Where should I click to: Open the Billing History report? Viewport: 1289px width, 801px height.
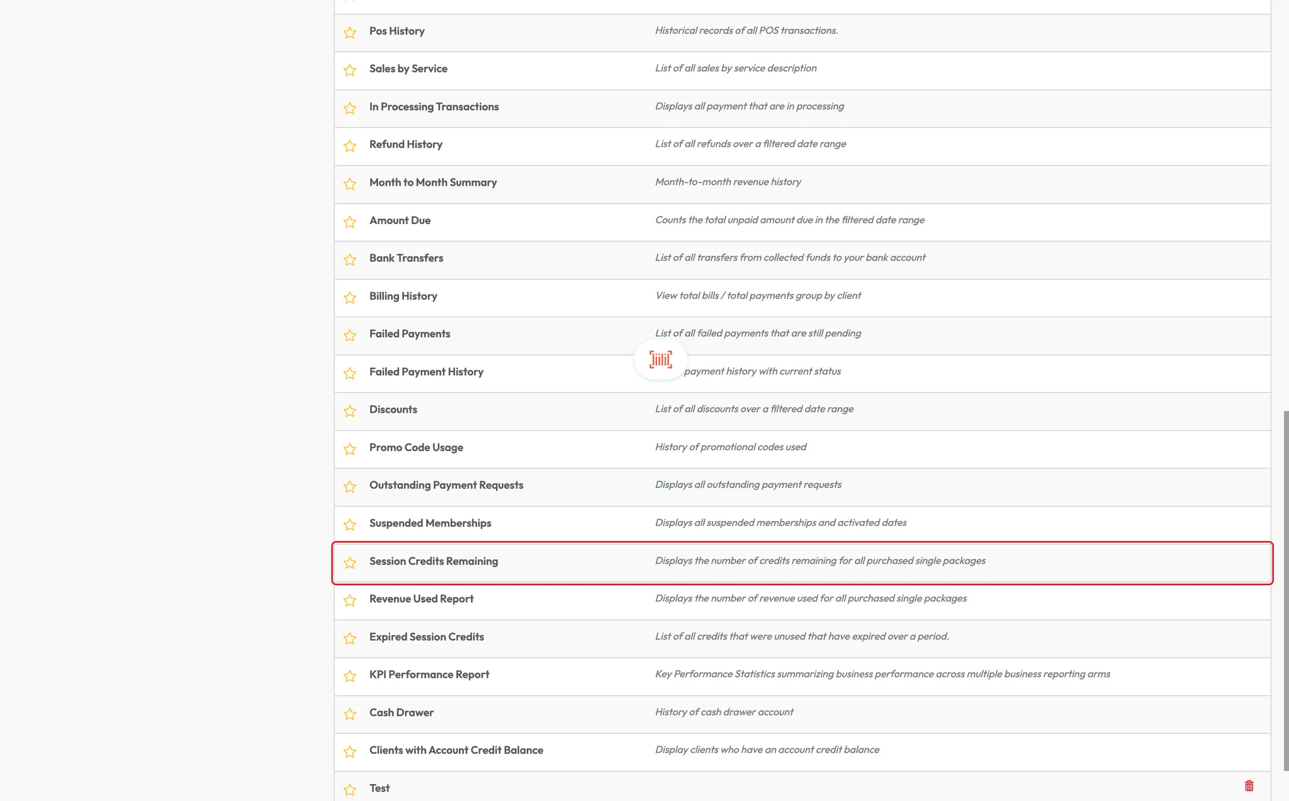pyautogui.click(x=403, y=296)
